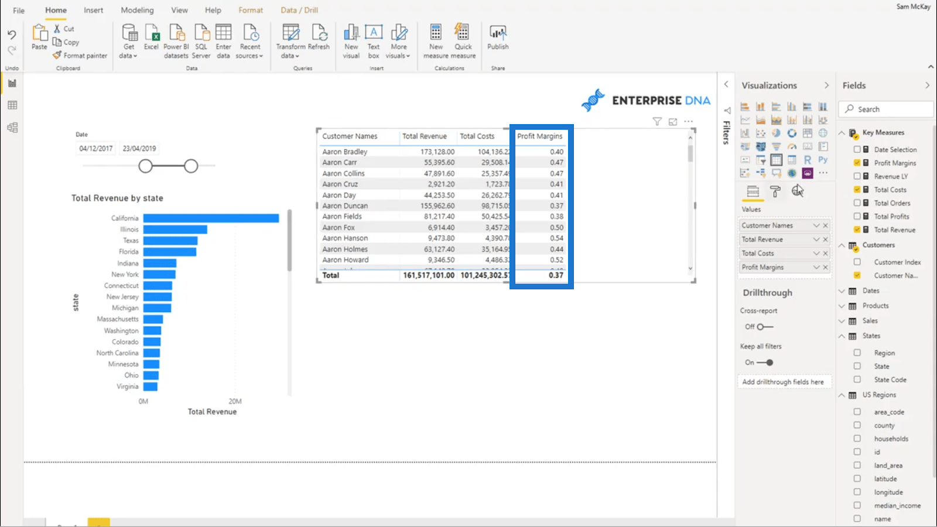Open the File menu
This screenshot has width=937, height=527.
pyautogui.click(x=19, y=10)
